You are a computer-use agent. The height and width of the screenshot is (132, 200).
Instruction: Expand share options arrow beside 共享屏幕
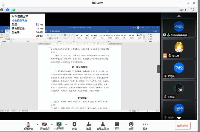(66, 124)
